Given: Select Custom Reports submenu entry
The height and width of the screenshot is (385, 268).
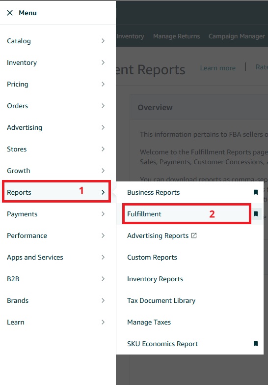Looking at the screenshot, I should 152,257.
